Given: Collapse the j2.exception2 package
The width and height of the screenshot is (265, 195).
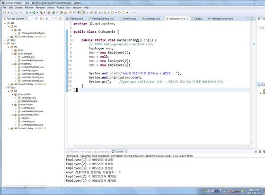Looking at the screenshot, I should click(12, 64).
